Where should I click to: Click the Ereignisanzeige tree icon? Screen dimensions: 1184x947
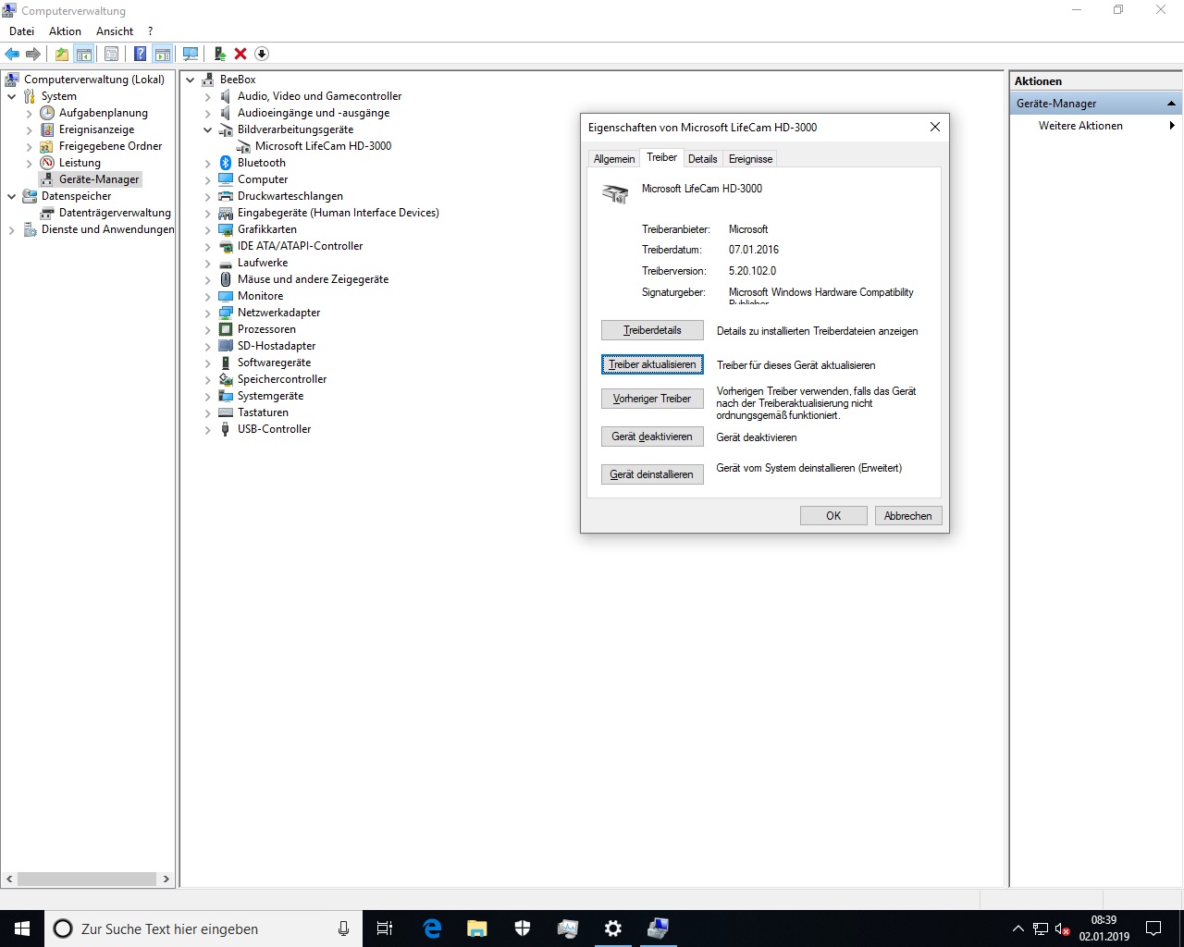tap(47, 129)
